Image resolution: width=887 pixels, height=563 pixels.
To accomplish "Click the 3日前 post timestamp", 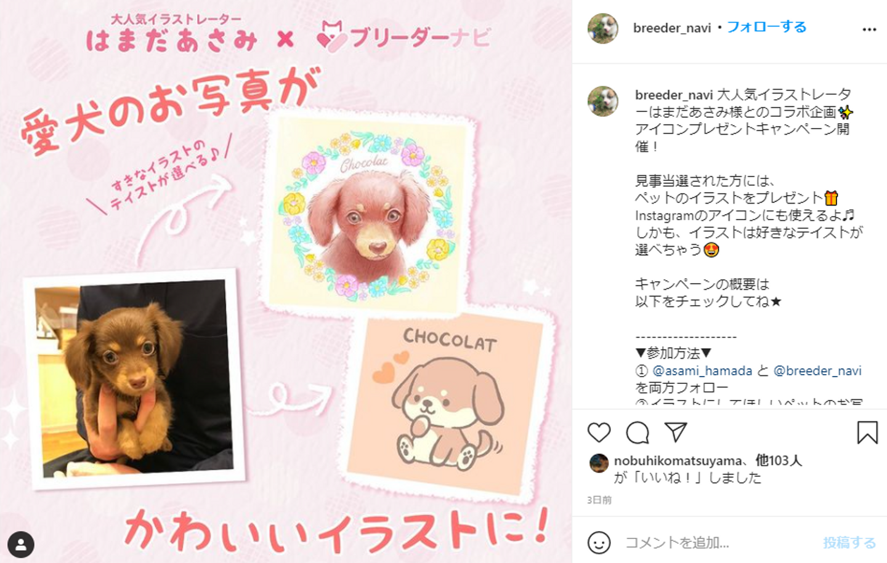I will [599, 500].
